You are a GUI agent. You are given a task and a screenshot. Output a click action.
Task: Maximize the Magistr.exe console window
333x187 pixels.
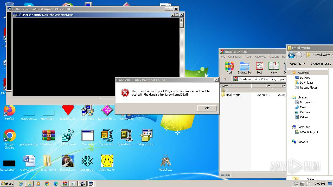[x=177, y=15]
